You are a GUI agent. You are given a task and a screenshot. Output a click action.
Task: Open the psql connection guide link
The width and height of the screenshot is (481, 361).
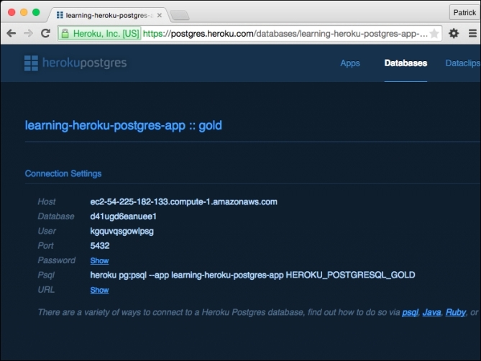click(x=410, y=313)
